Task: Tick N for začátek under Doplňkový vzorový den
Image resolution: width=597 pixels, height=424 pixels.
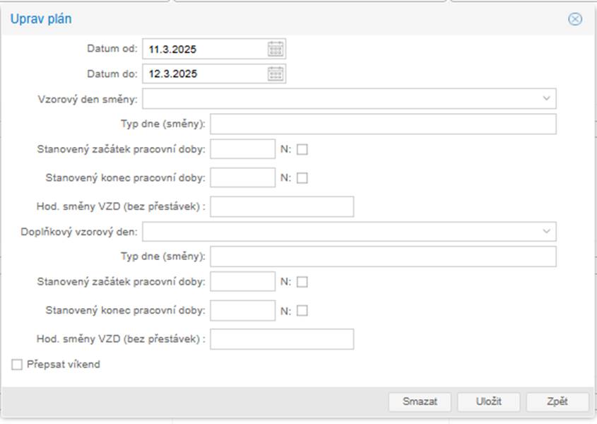Action: pos(302,282)
